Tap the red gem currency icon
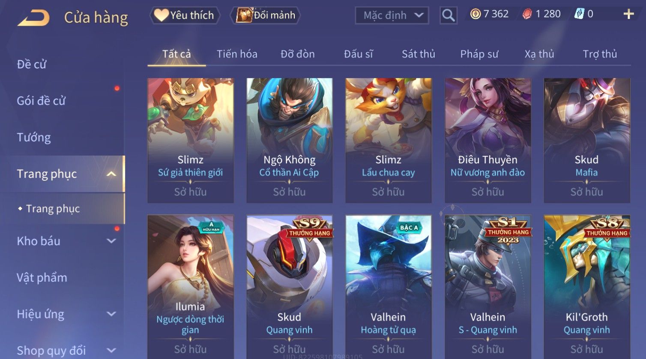 (x=527, y=14)
